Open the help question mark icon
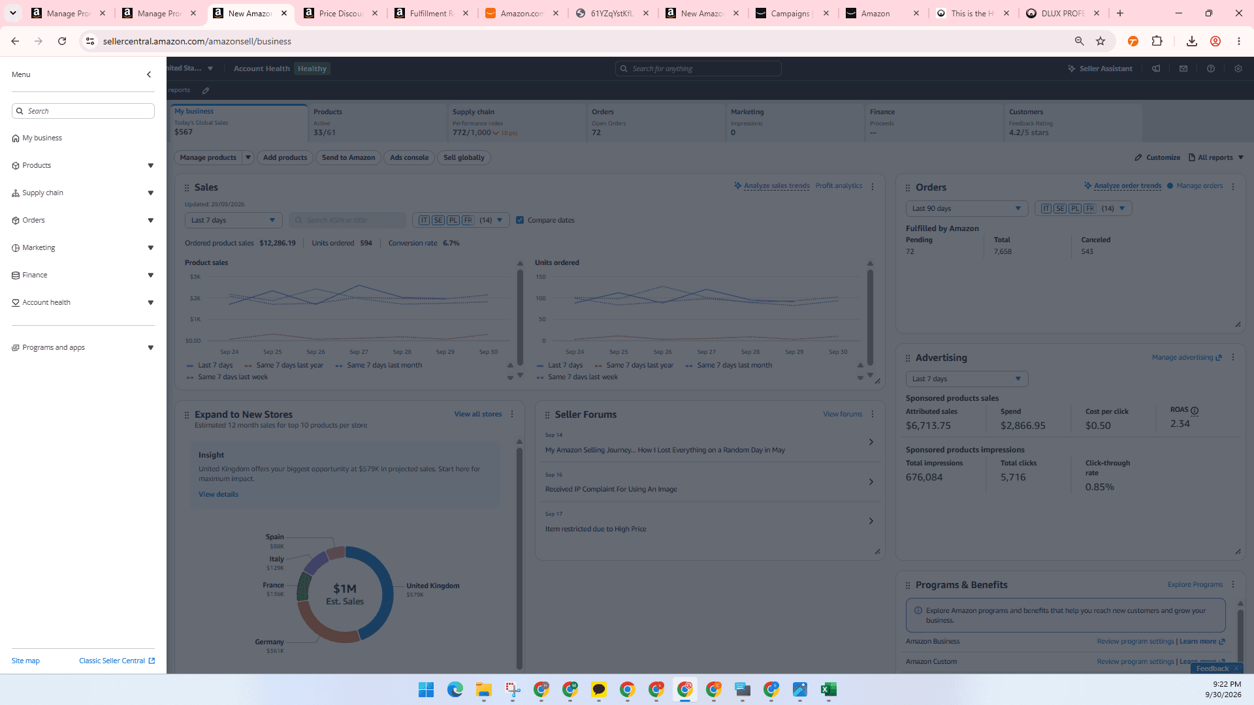Image resolution: width=1254 pixels, height=705 pixels. 1211,69
